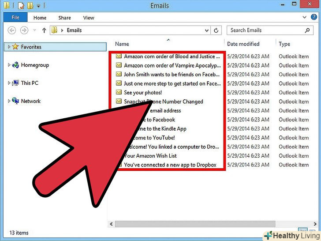
Task: Click envelope icon of Vampire Apocalyp email
Action: tap(119, 65)
